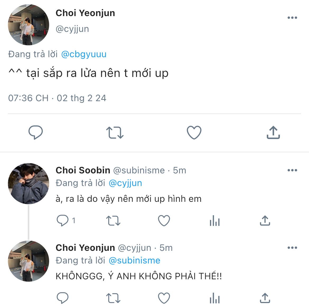Open more options on the 'KHÔNGGG' reply
309x308 pixels.
(x=292, y=248)
